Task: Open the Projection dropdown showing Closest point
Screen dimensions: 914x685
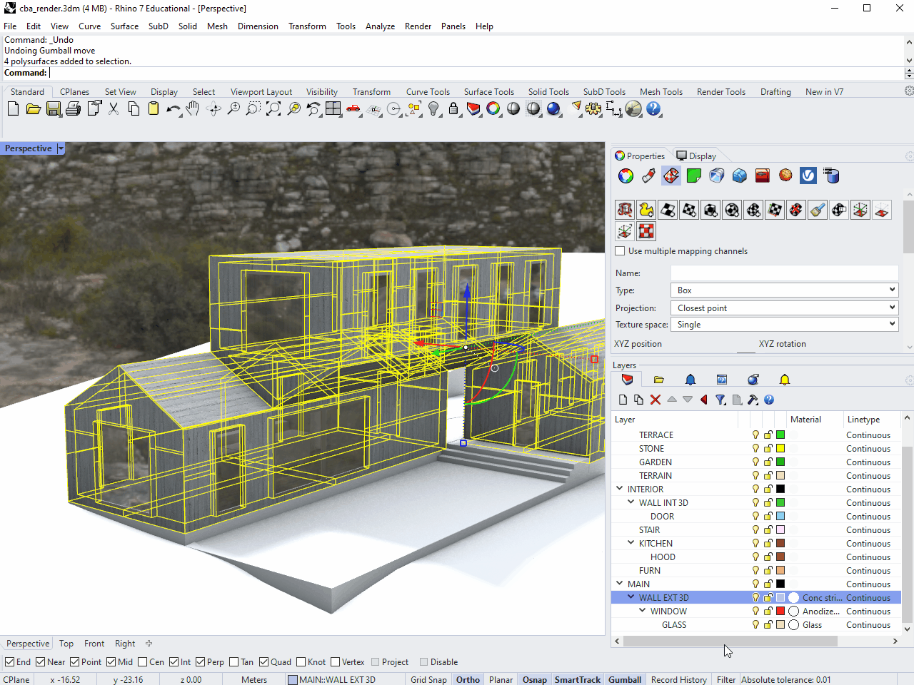Action: (x=784, y=308)
